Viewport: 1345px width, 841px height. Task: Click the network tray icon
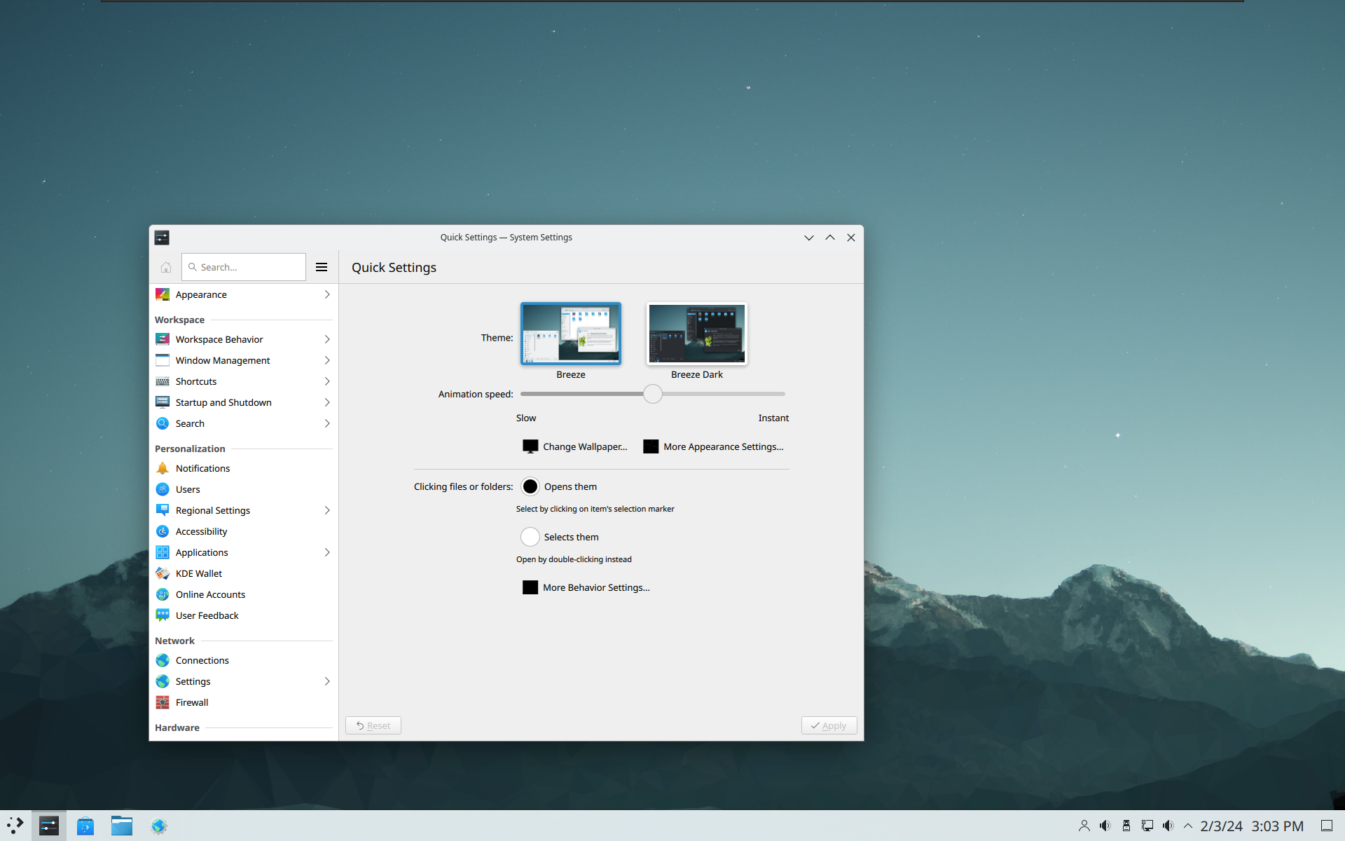tap(1147, 826)
